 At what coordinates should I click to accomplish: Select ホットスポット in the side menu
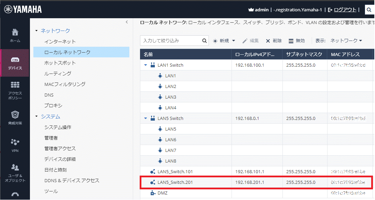point(60,63)
